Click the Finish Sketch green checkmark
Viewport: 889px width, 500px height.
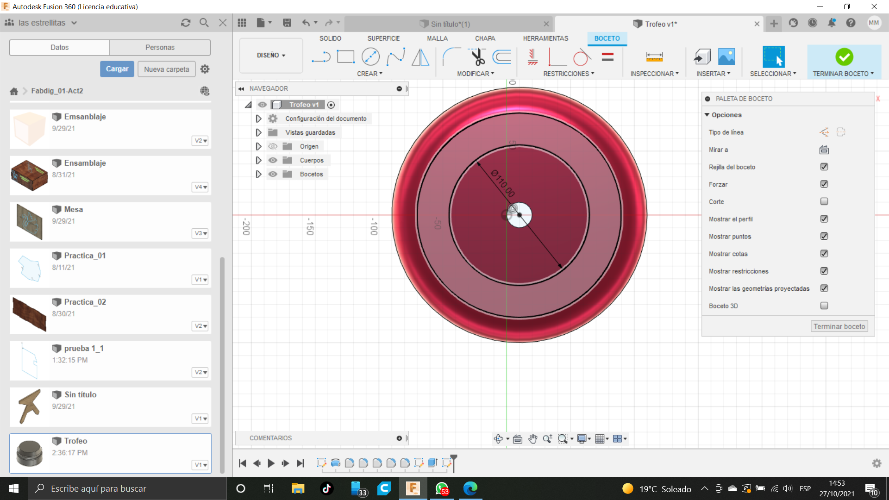844,57
